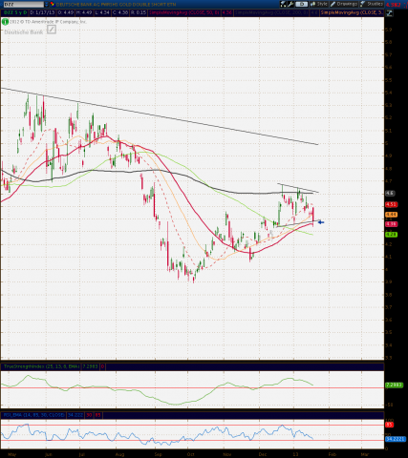Open the Drawings menu
Image resolution: width=408 pixels, height=458 pixels.
coord(345,4)
